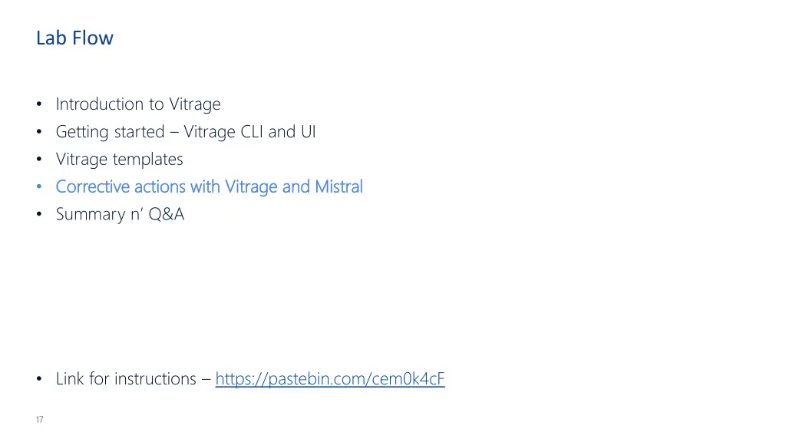786x442 pixels.
Task: Select 'Introduction to Vitrage' bullet text
Action: point(138,104)
